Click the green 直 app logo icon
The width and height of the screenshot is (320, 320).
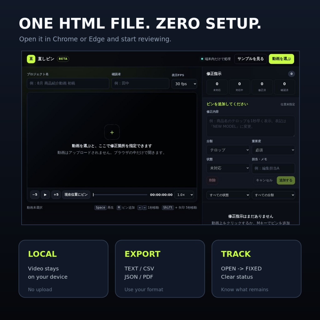click(x=31, y=59)
